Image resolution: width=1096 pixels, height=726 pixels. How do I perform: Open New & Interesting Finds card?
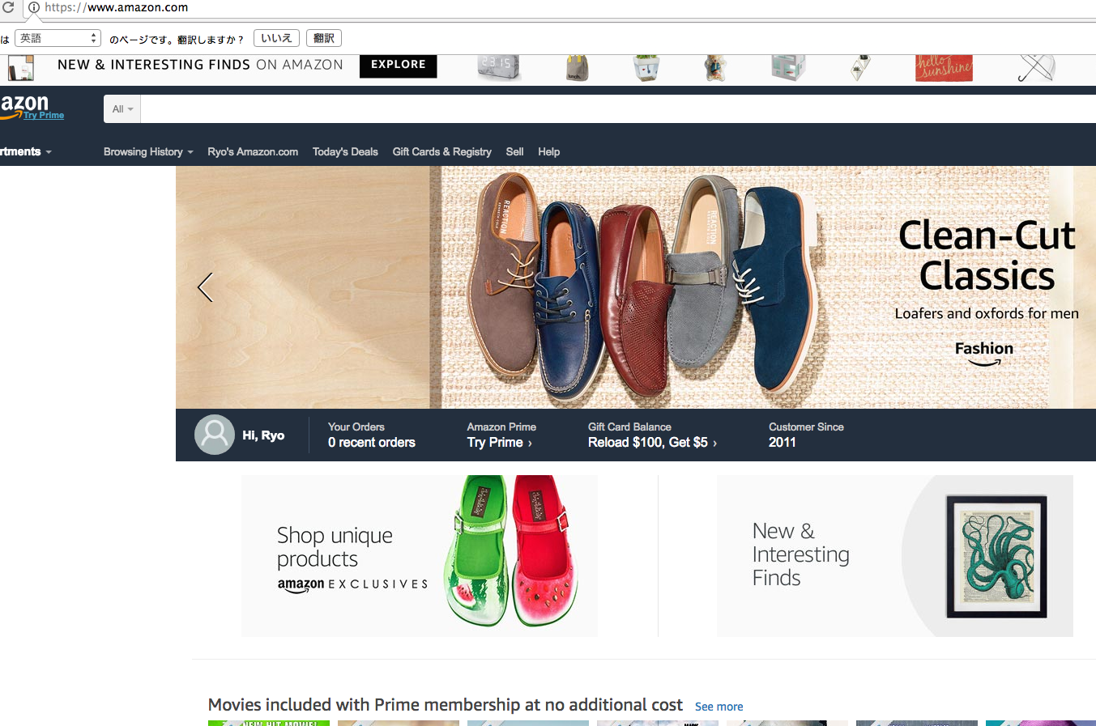pyautogui.click(x=895, y=555)
